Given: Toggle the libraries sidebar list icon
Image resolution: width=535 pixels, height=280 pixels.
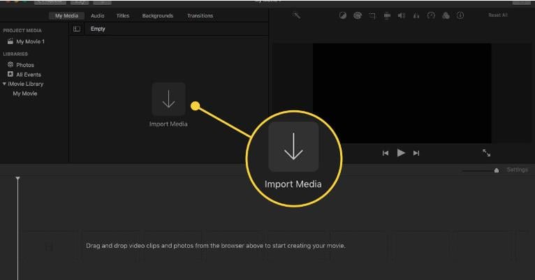Looking at the screenshot, I should tap(77, 29).
